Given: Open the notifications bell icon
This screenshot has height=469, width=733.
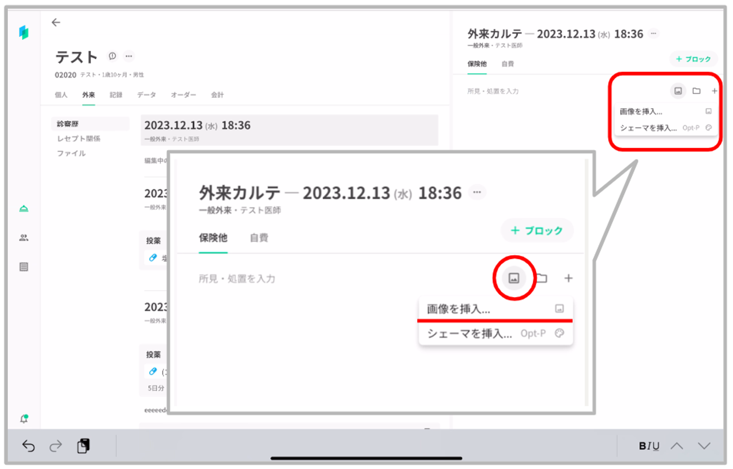Looking at the screenshot, I should 24,418.
